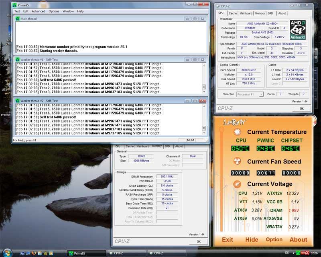Click the Worker thread #1 scrollbar thumb
This screenshot has width=321, height=257.
pyautogui.click(x=204, y=87)
